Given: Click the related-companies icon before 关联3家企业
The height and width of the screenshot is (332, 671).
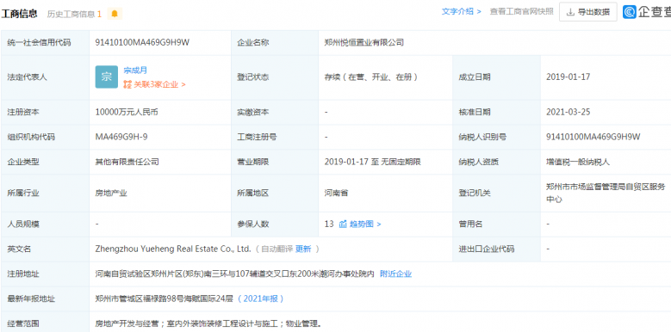Looking at the screenshot, I should tap(127, 84).
